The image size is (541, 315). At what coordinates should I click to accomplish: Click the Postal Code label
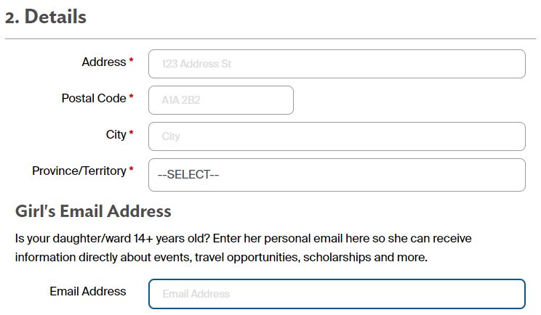94,98
